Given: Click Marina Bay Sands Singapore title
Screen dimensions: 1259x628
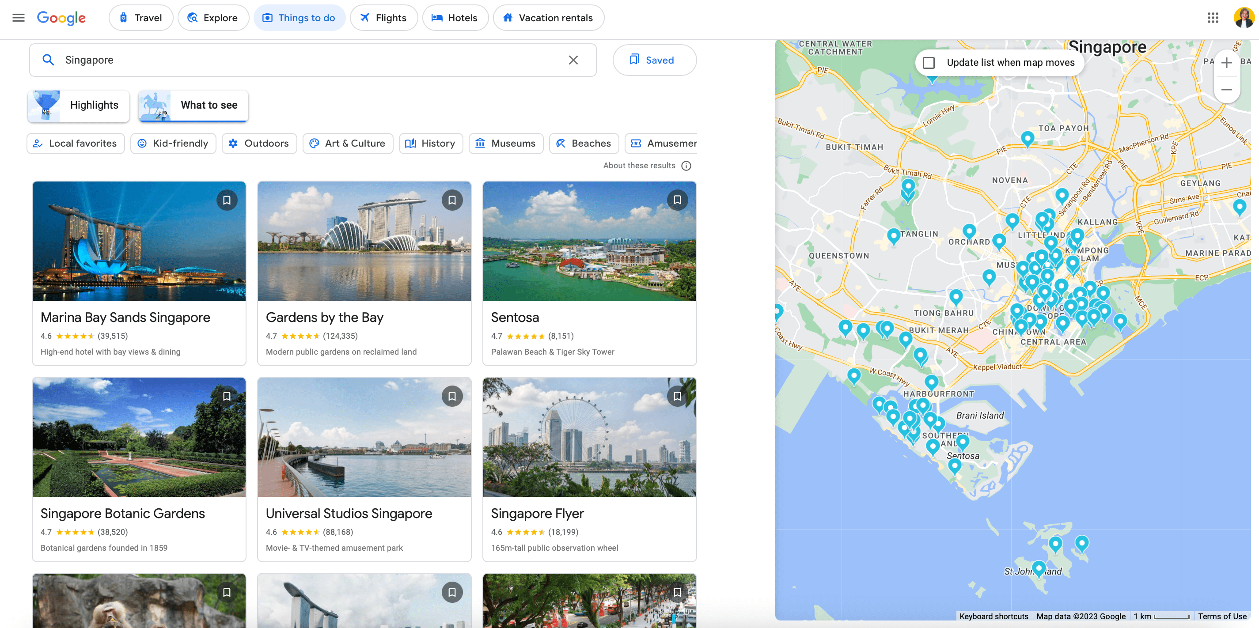Looking at the screenshot, I should pyautogui.click(x=125, y=318).
